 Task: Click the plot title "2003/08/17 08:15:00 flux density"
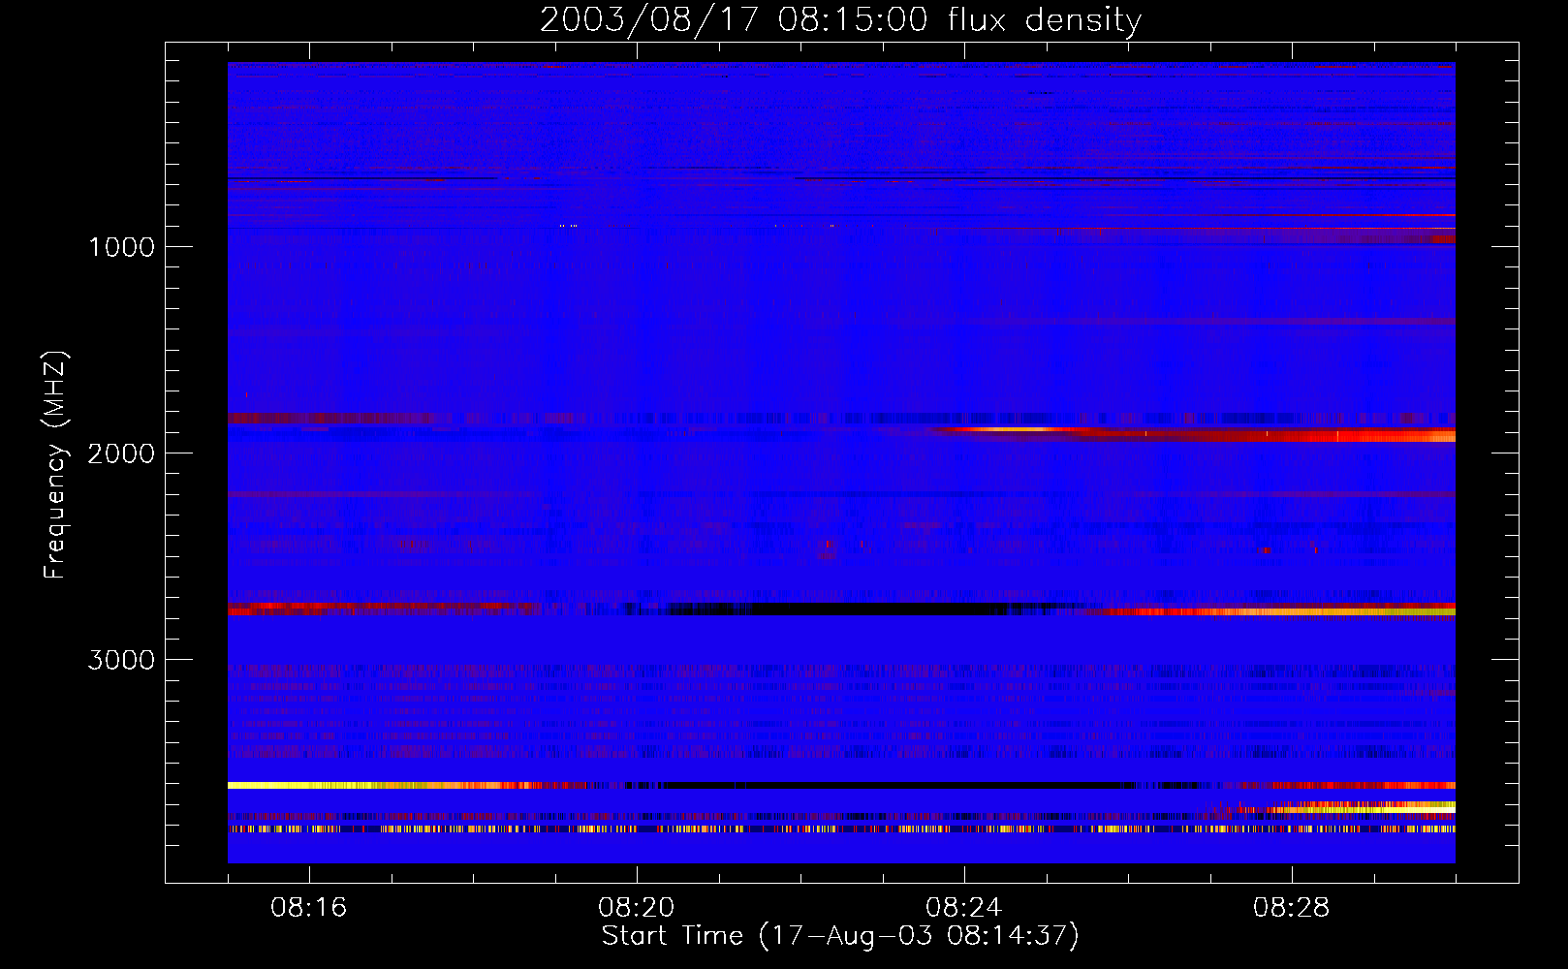tap(840, 19)
